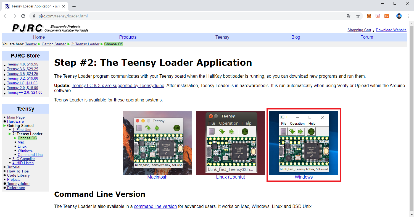Viewport: 414px width, 217px height.
Task: Open the Teensy 4.0, $19.95 store link
Action: click(x=23, y=64)
